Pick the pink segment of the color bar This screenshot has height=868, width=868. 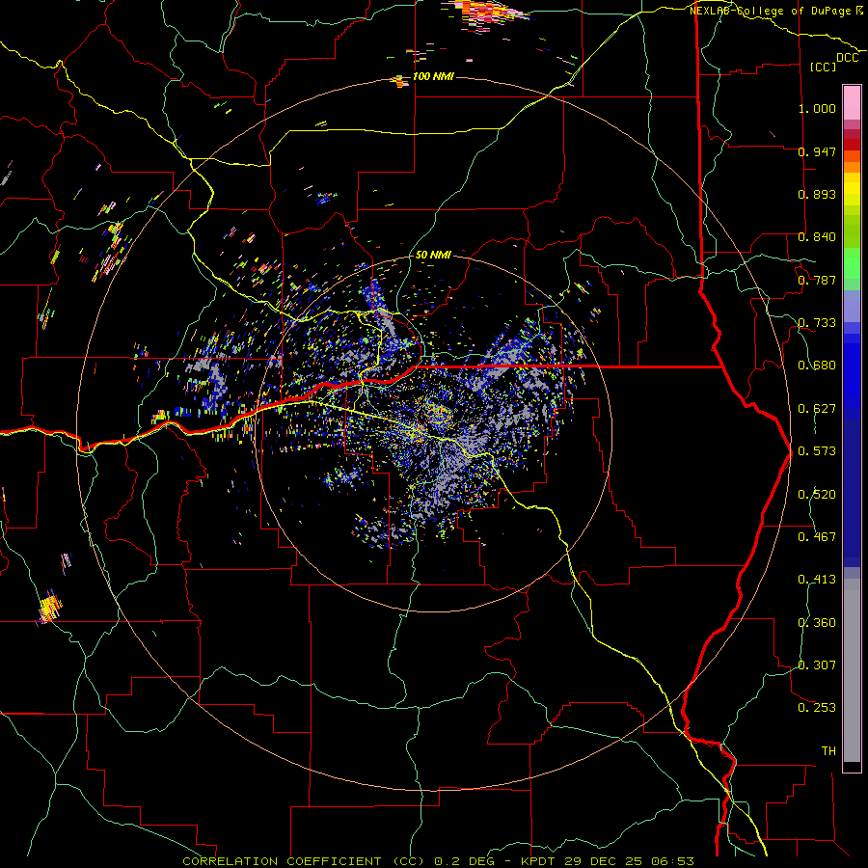click(x=852, y=103)
